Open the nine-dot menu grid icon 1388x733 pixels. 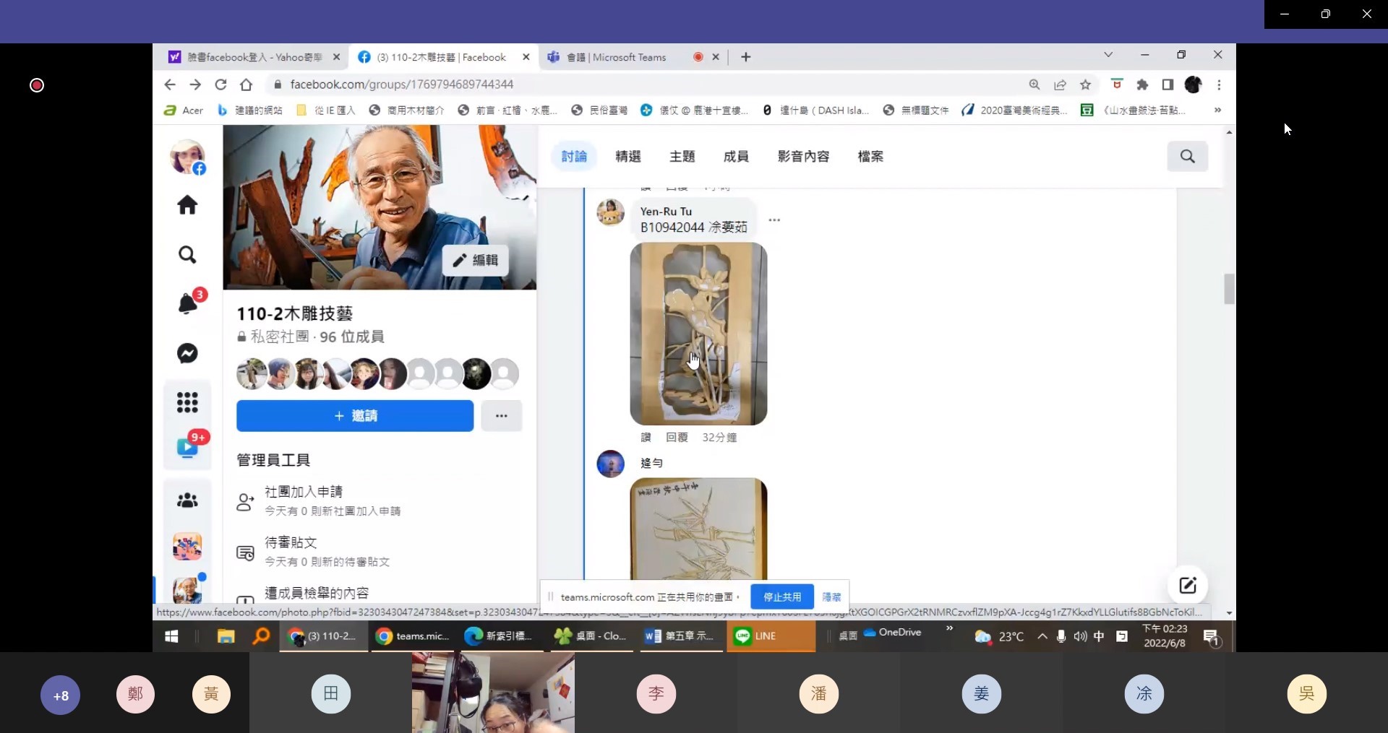point(187,402)
